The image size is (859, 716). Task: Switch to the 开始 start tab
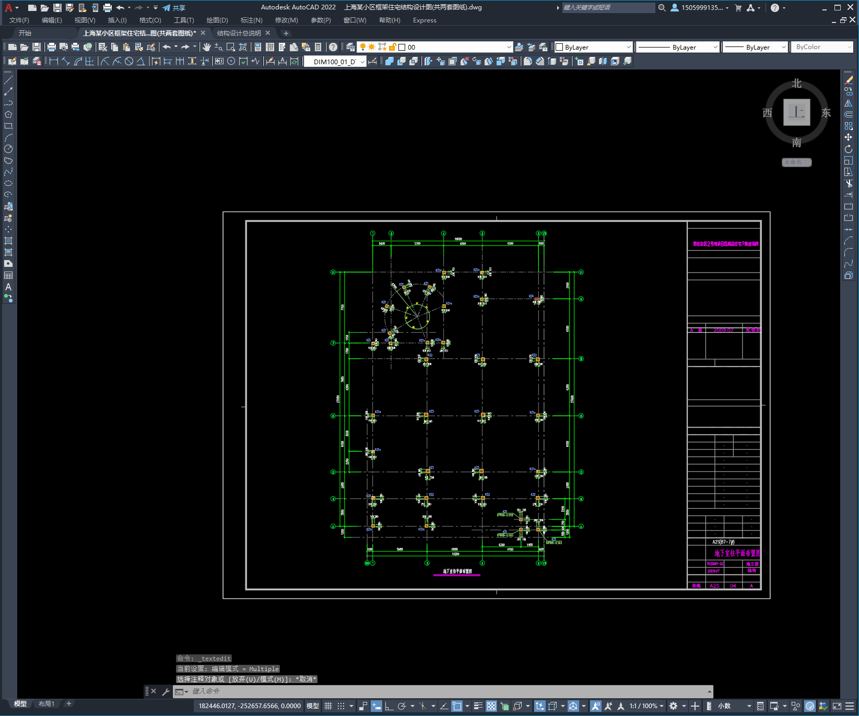[25, 33]
